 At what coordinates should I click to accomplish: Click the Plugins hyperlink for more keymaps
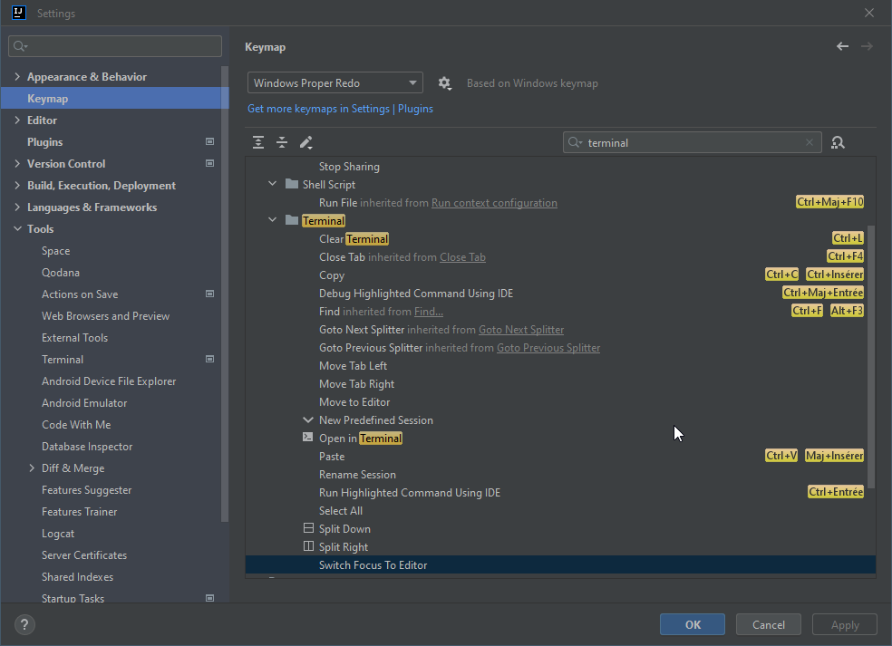(415, 109)
